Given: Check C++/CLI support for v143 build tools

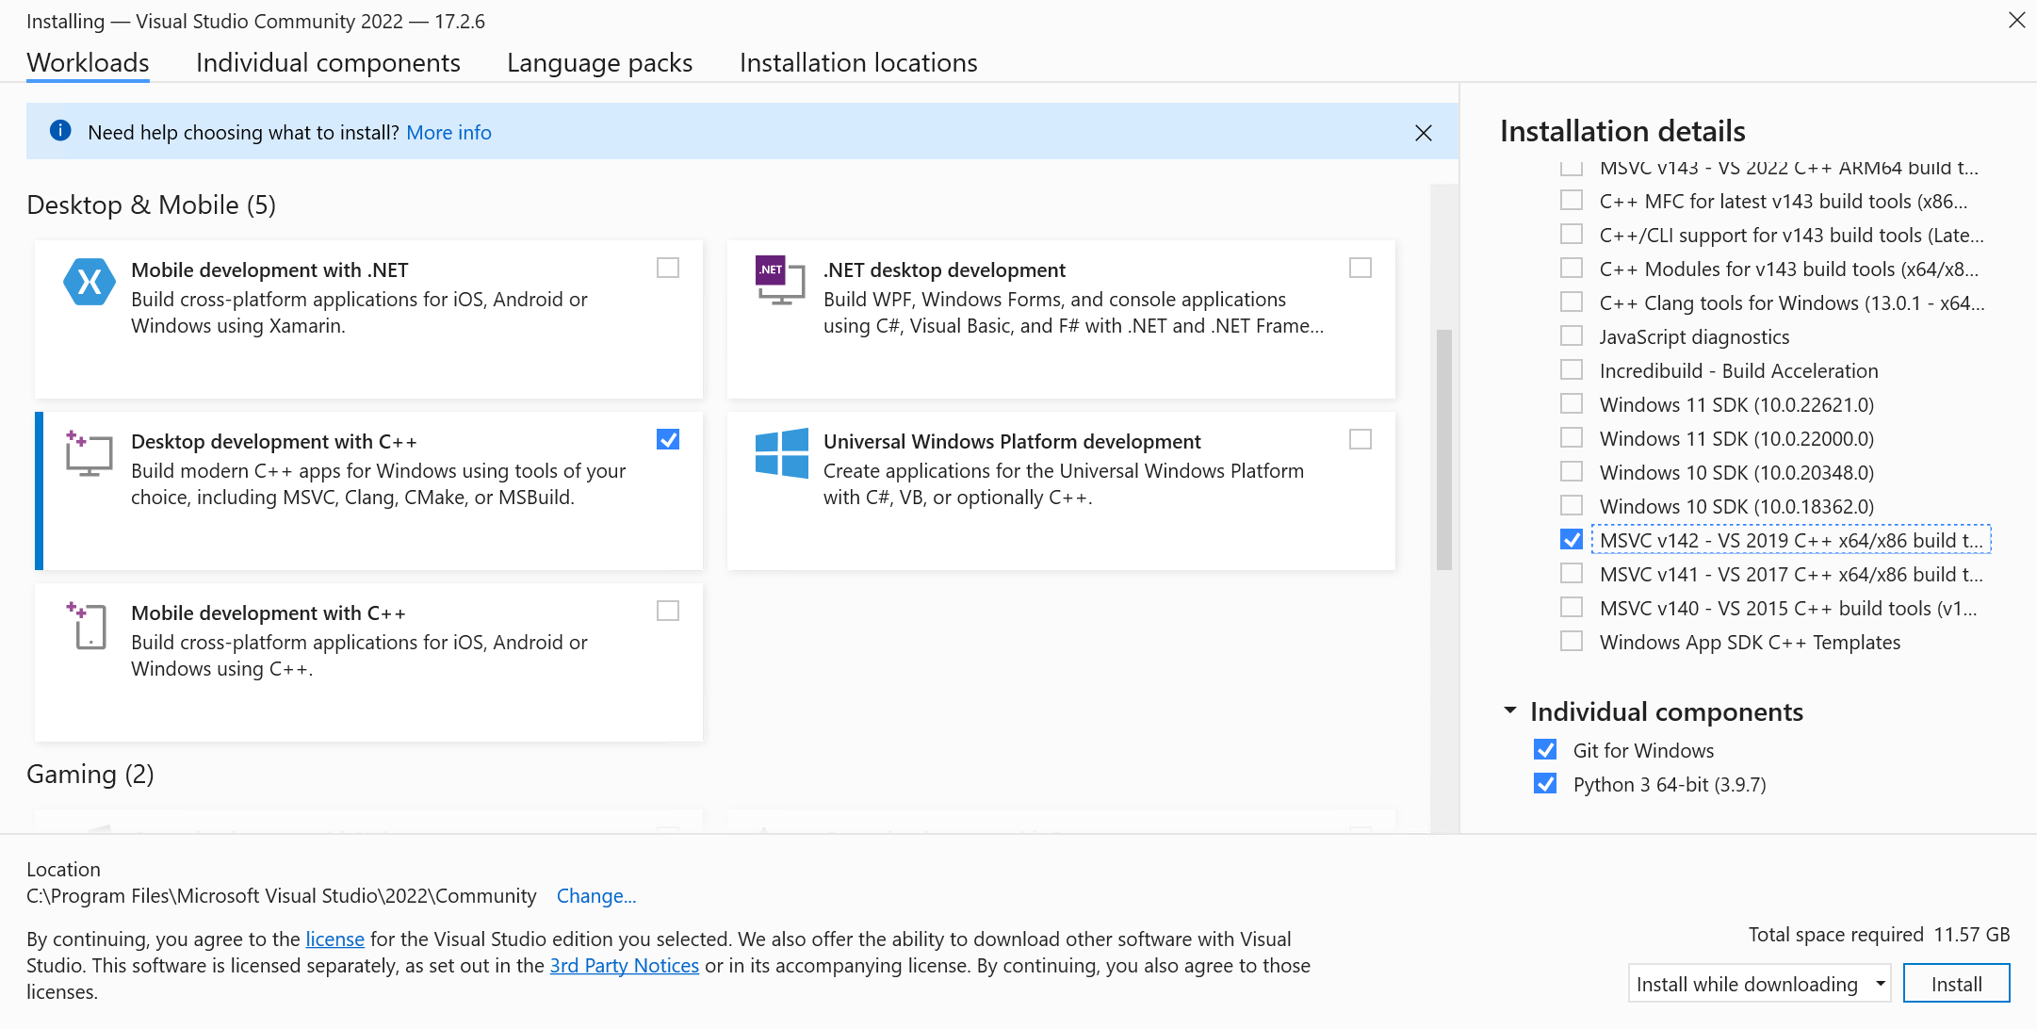Looking at the screenshot, I should pyautogui.click(x=1572, y=235).
